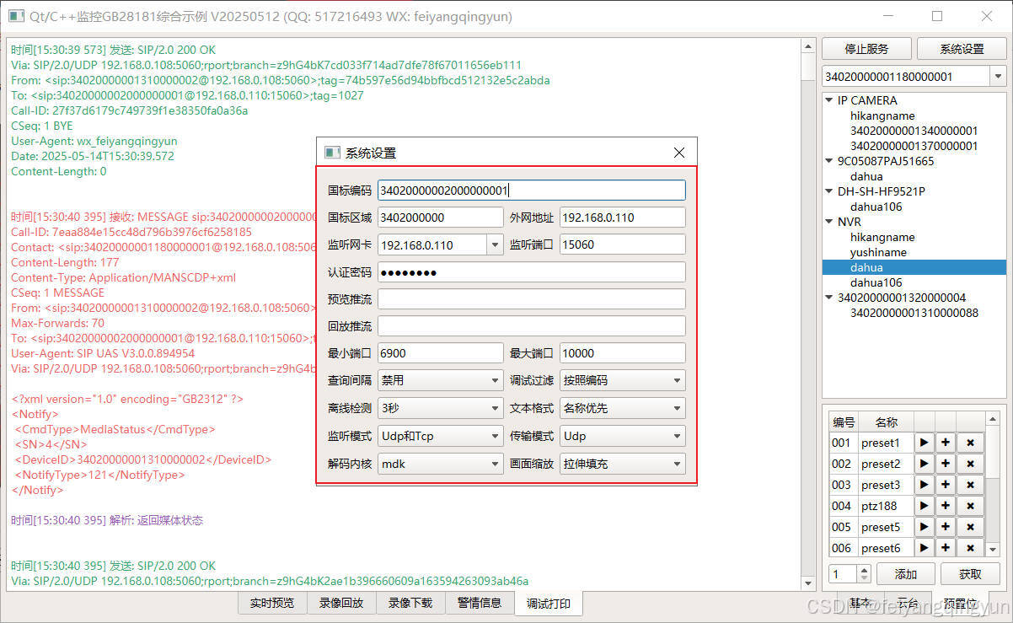Click plus icon on preset2 row
The width and height of the screenshot is (1013, 623).
(946, 464)
